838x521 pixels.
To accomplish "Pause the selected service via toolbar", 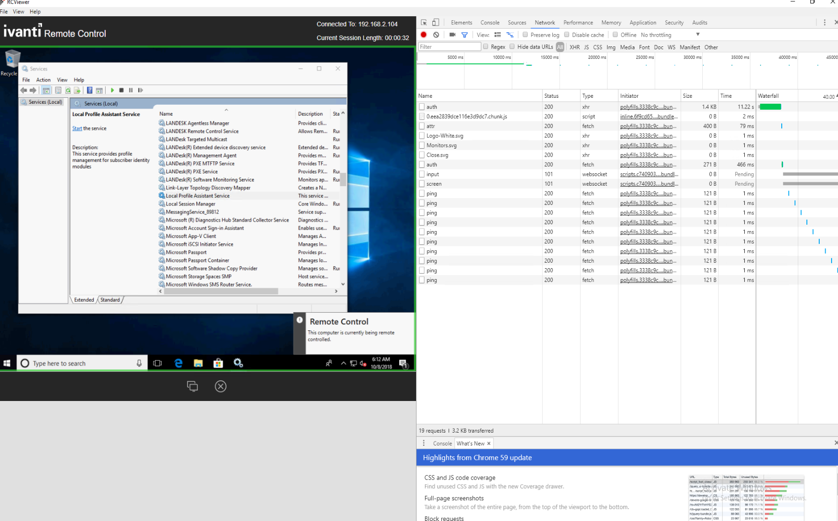I will (131, 90).
